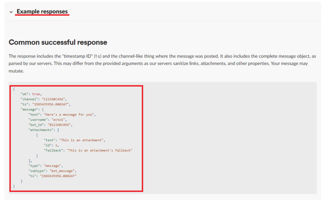Collapse the Example responses chevron arrow
Screen dimensions: 327x200
pos(11,12)
